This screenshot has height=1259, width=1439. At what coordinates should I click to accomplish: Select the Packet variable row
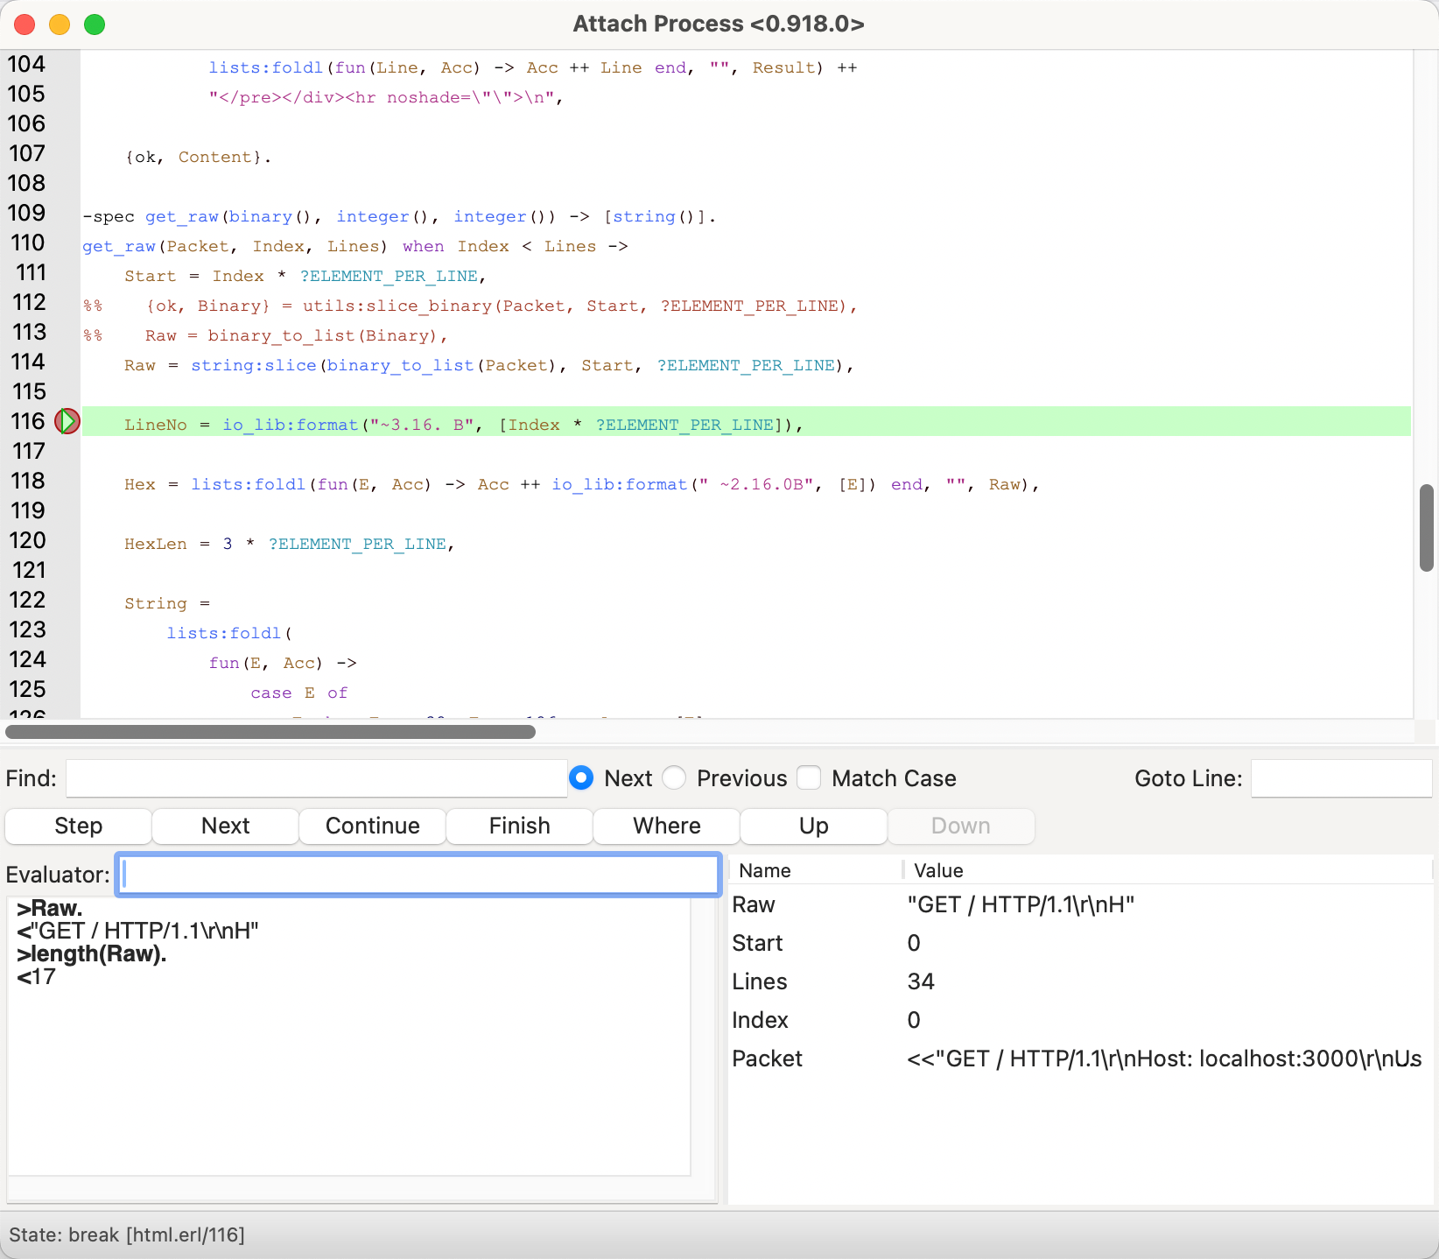[1077, 1059]
